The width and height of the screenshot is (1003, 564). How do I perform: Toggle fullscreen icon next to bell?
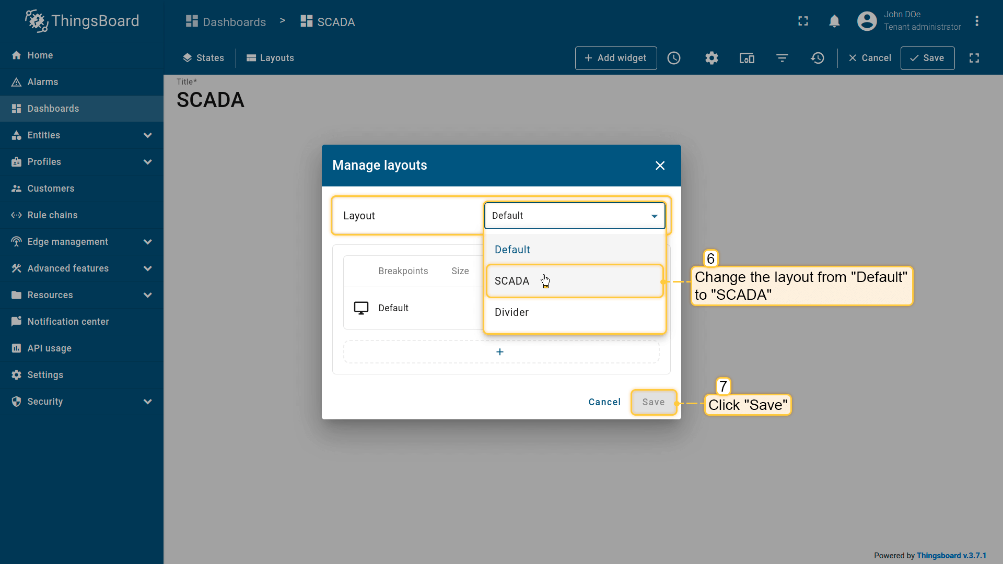point(803,21)
